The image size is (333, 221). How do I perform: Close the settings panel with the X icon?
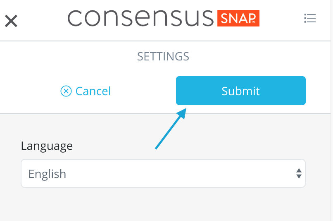point(11,20)
